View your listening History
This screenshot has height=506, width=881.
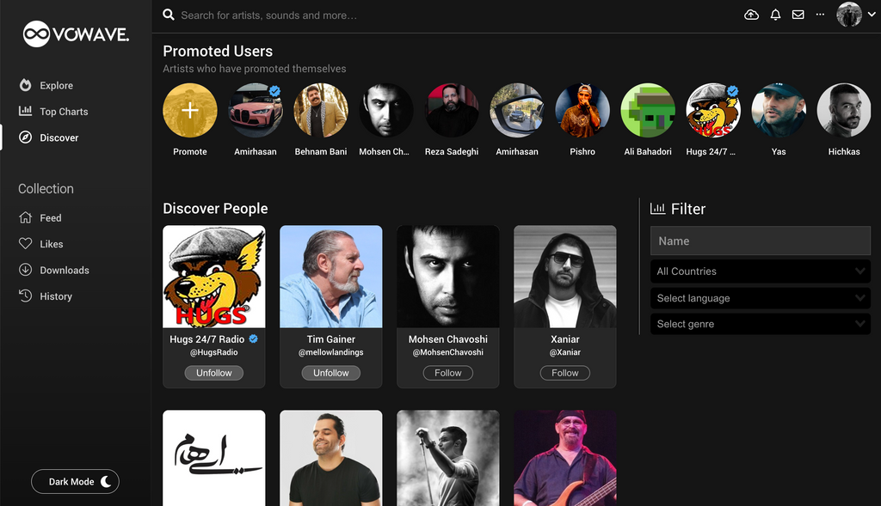coord(56,296)
